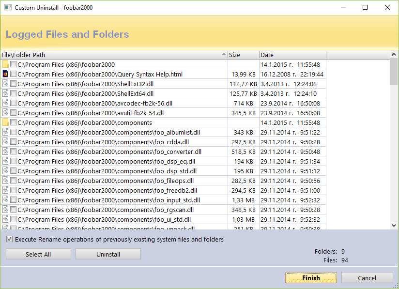Select the ShellExt32.dll checkbox
This screenshot has height=289, width=399.
tap(14, 84)
